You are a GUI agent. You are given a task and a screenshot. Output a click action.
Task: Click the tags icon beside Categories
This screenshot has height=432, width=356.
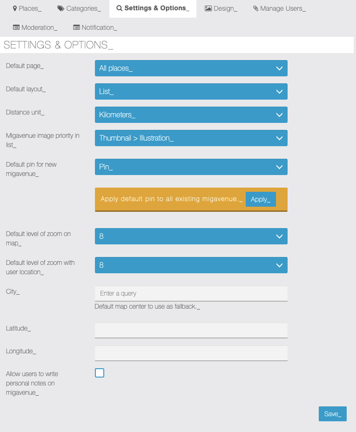point(61,9)
